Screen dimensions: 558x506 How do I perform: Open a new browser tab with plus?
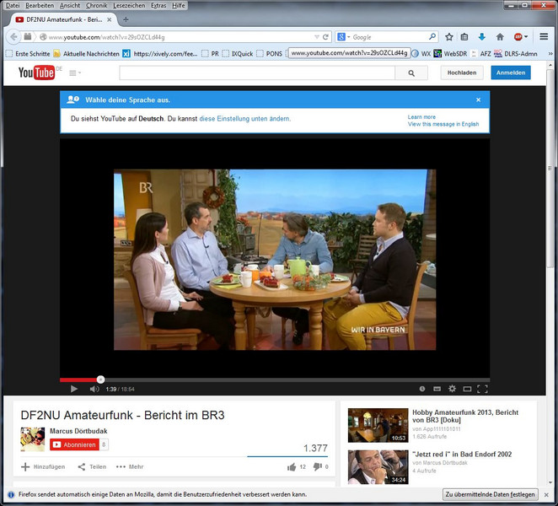pos(126,19)
